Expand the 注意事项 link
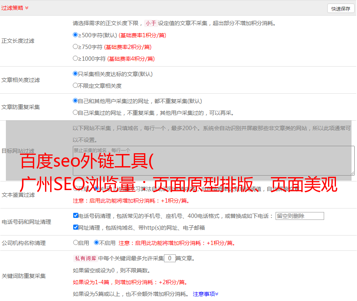 [206, 294]
